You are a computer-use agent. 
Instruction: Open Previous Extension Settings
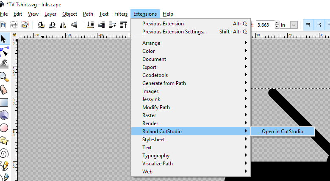pos(191,32)
